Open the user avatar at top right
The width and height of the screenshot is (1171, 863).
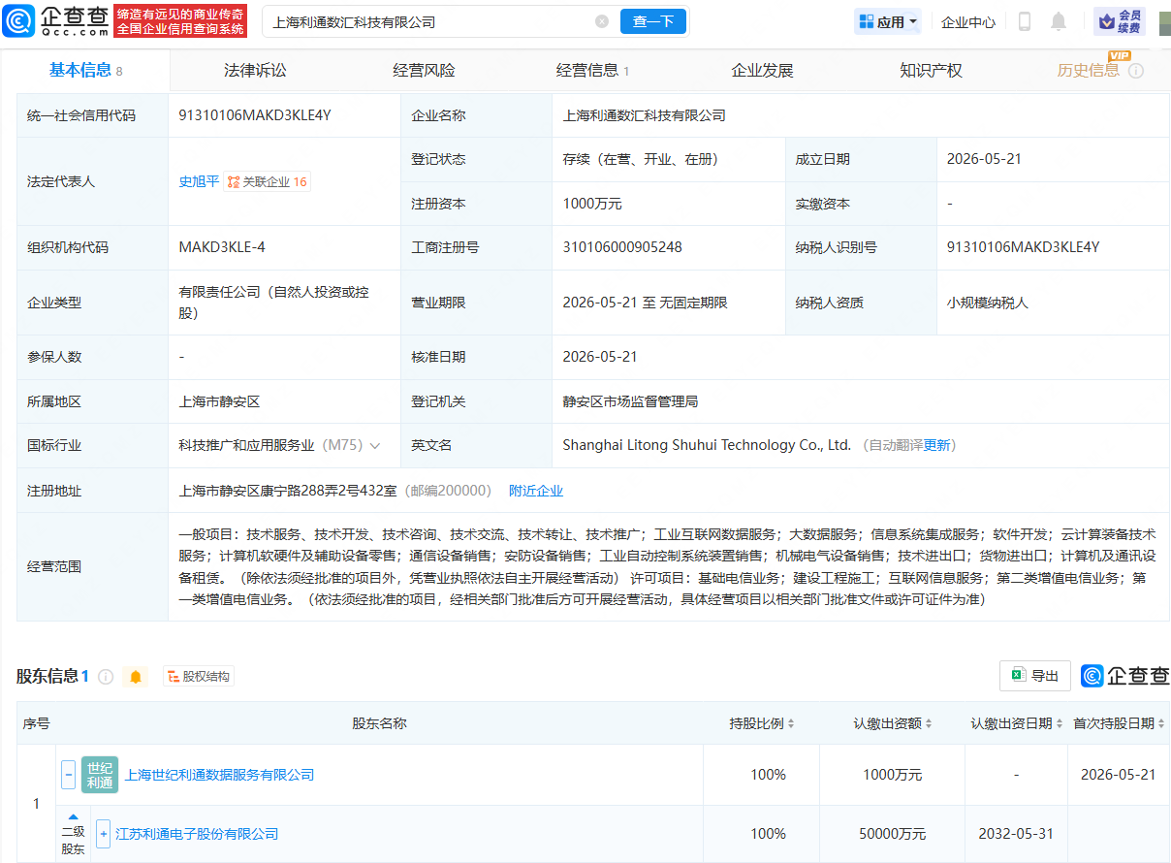tap(1164, 21)
